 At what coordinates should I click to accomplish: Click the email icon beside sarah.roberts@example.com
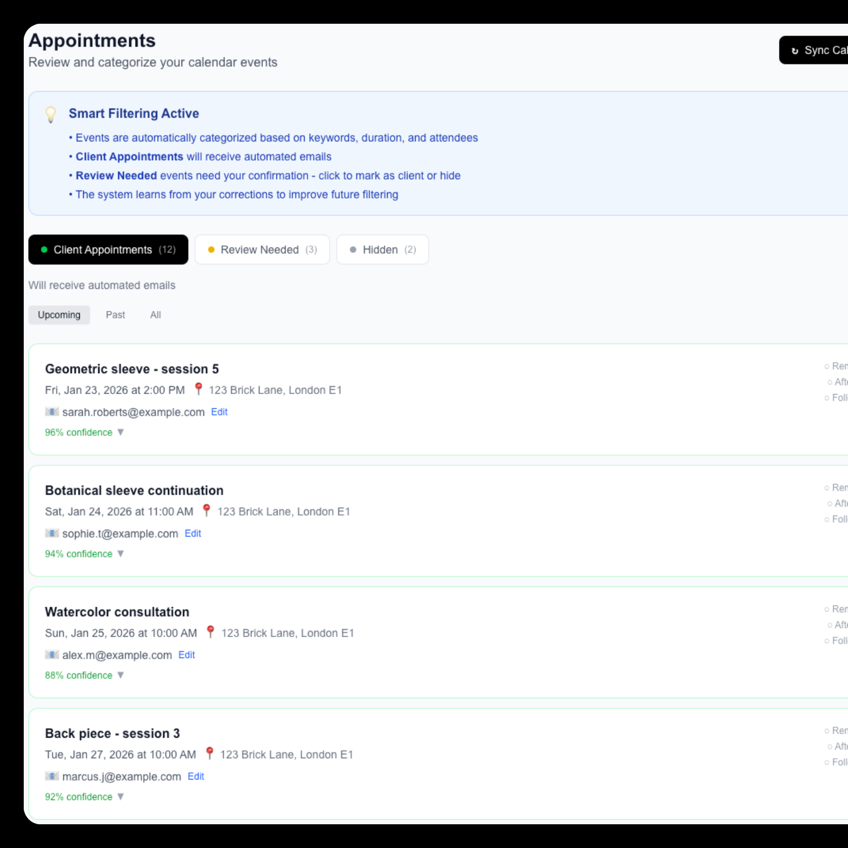coord(52,412)
